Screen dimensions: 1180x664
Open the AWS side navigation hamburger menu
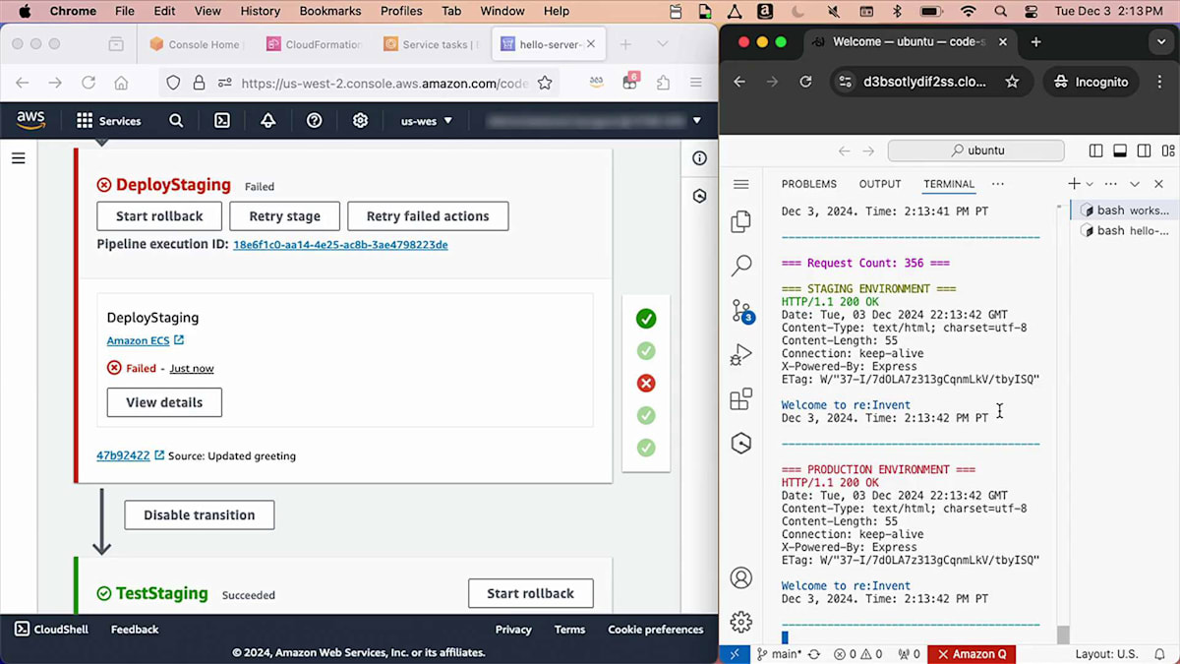click(x=18, y=157)
